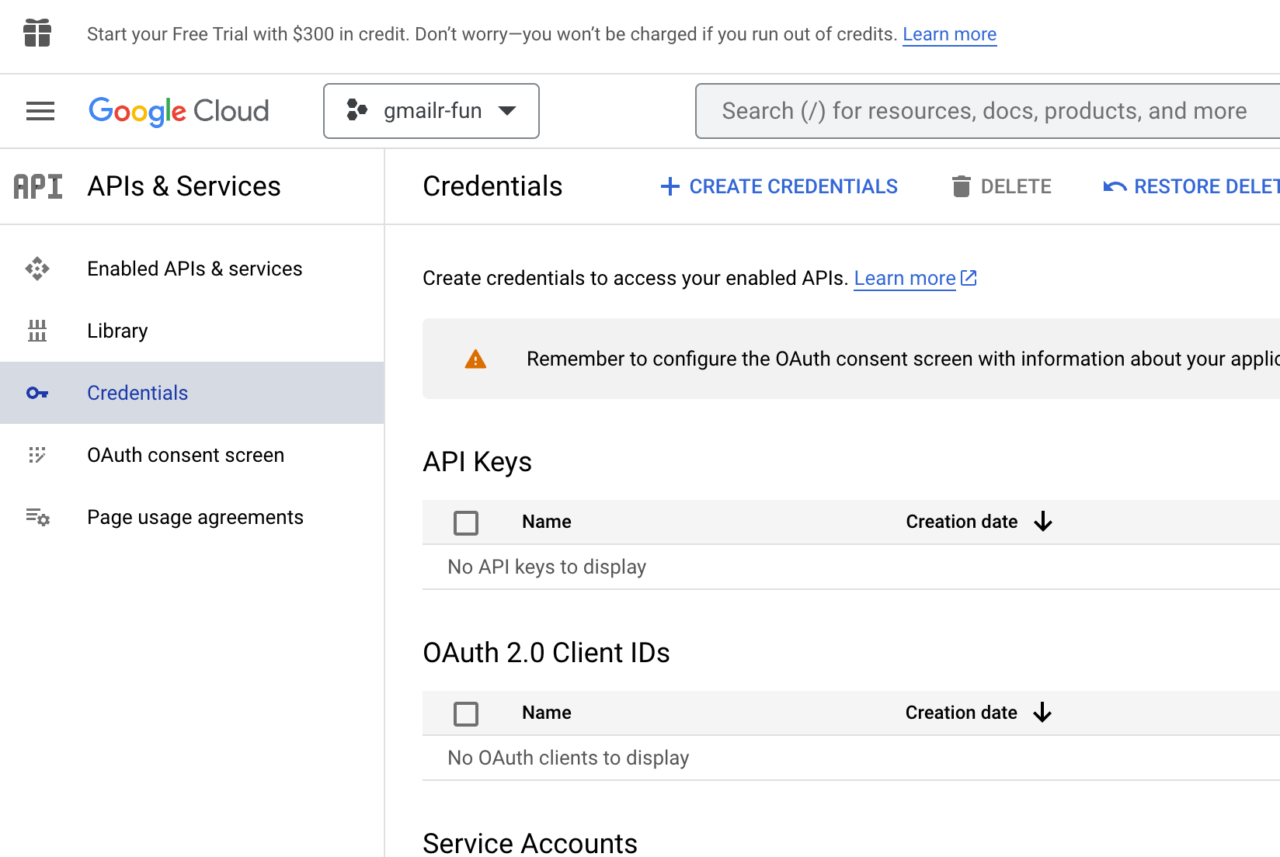Open the navigation hamburger menu
This screenshot has width=1280, height=857.
pyautogui.click(x=40, y=111)
